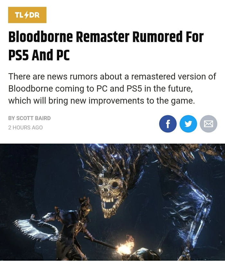Image resolution: width=225 pixels, height=262 pixels.
Task: Click the '2 hours ago' timestamp
Action: click(25, 127)
